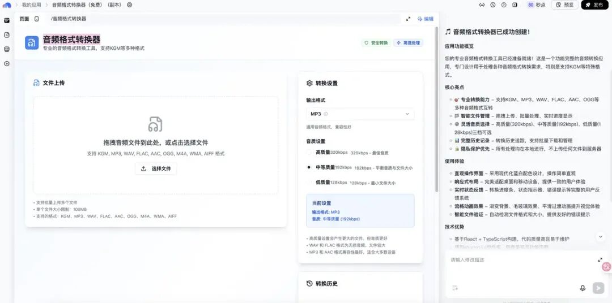Click the audio file icon in upload dropzone

point(155,124)
